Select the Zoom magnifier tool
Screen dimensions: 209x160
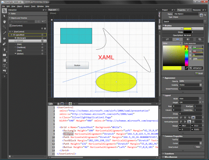(4, 27)
